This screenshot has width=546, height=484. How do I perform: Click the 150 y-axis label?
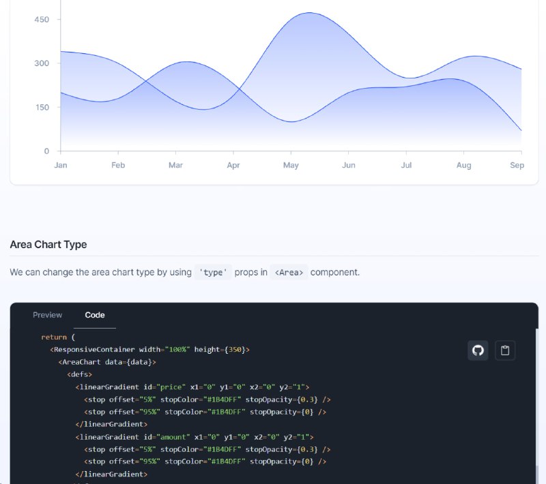[42, 107]
